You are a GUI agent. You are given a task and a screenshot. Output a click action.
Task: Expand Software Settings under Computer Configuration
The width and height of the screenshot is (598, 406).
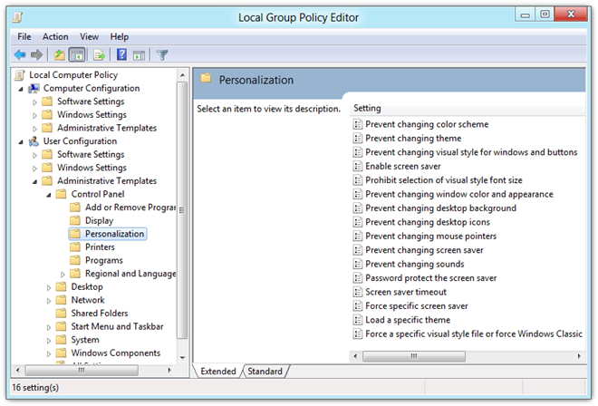click(34, 102)
